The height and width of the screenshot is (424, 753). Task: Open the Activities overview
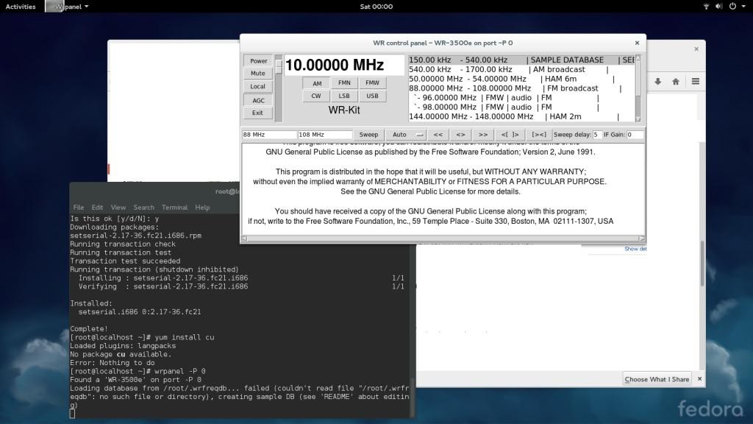click(x=20, y=6)
